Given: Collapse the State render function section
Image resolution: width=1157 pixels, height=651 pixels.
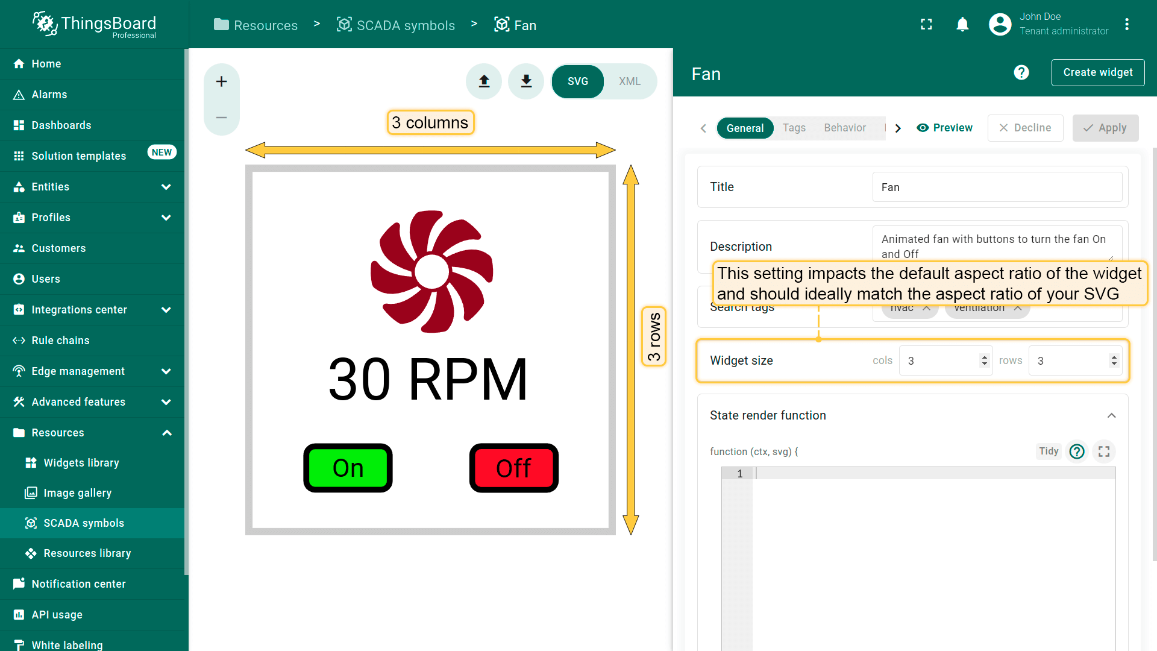Looking at the screenshot, I should pos(1111,415).
